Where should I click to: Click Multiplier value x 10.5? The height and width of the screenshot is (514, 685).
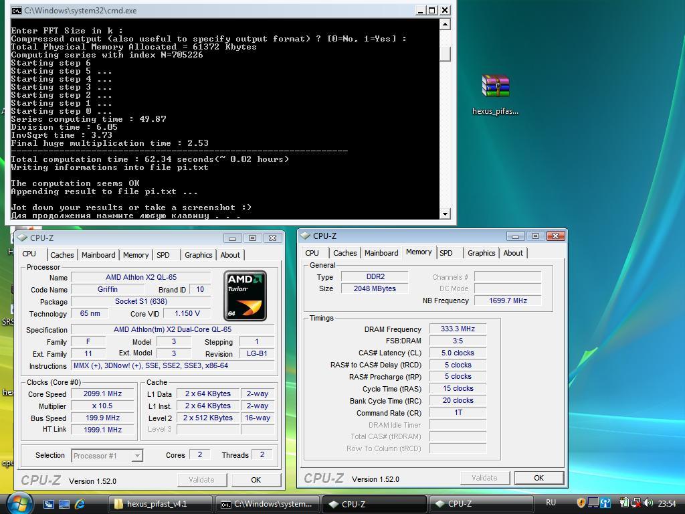(102, 406)
